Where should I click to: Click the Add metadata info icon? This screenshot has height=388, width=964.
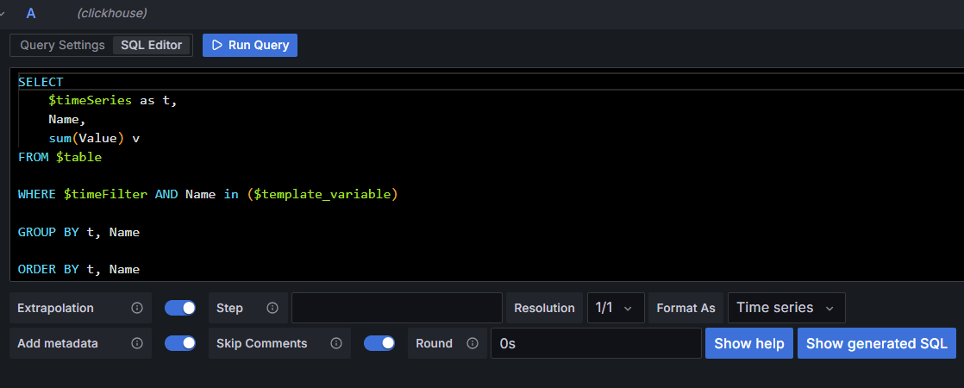coord(137,343)
